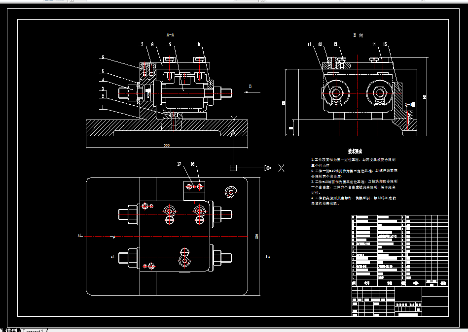Viewport: 468px width, 332px height.
Task: Select part callout number 13
Action: [335, 44]
